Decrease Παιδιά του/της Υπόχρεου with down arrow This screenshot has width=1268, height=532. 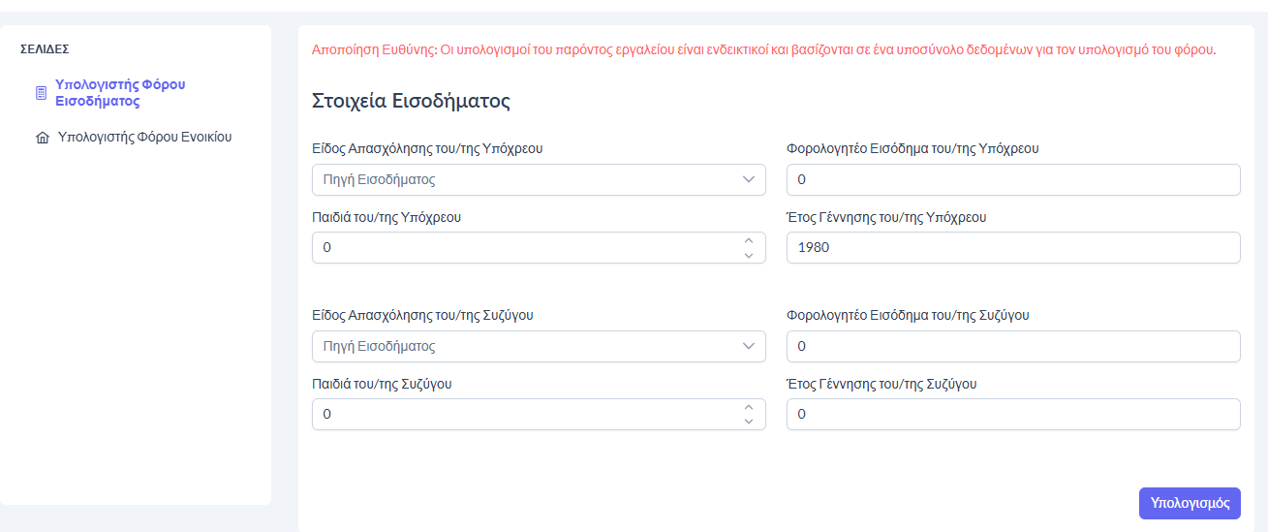click(748, 255)
